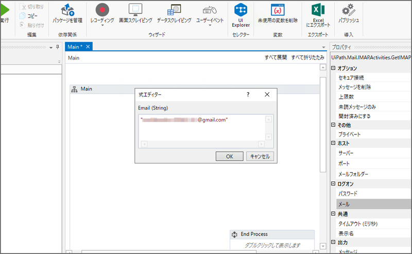412x254 pixels.
Task: Select the パスワード property
Action: pyautogui.click(x=374, y=193)
